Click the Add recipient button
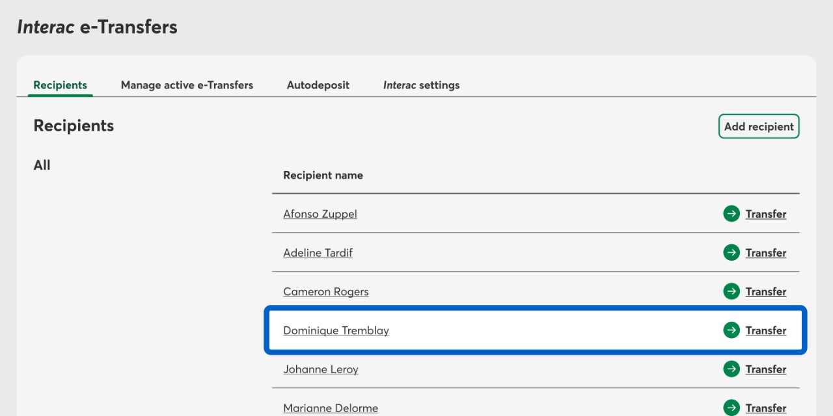Viewport: 833px width, 416px height. 758,127
